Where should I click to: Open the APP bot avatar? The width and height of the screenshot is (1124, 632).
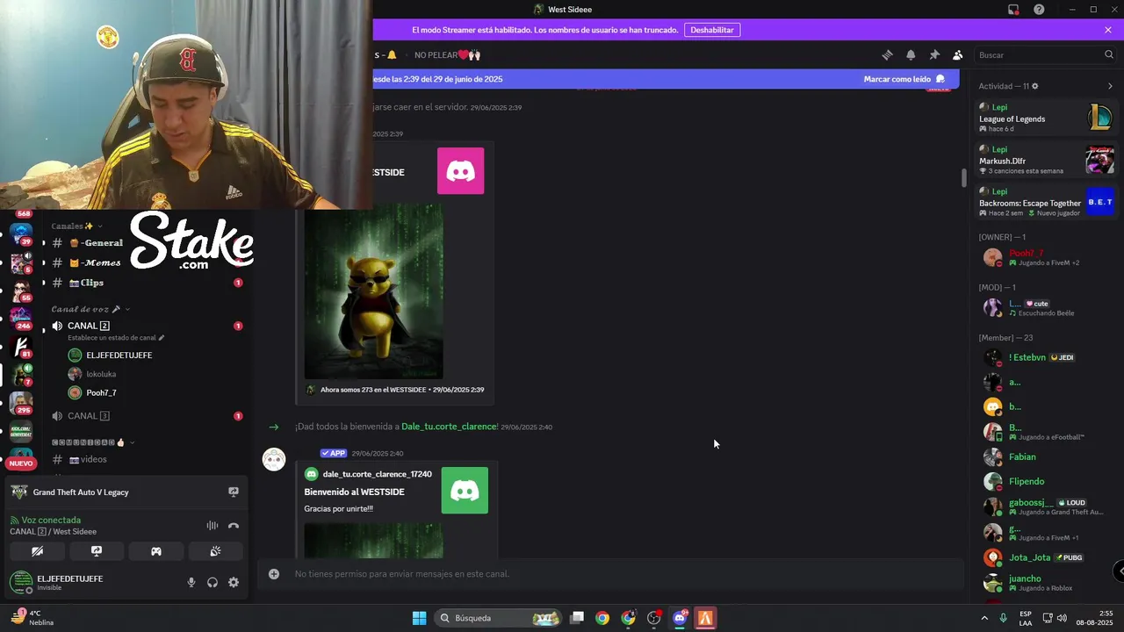coord(274,459)
